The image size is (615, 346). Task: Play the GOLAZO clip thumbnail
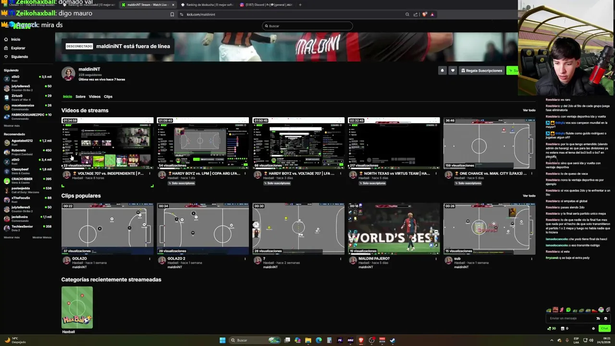[x=107, y=228]
